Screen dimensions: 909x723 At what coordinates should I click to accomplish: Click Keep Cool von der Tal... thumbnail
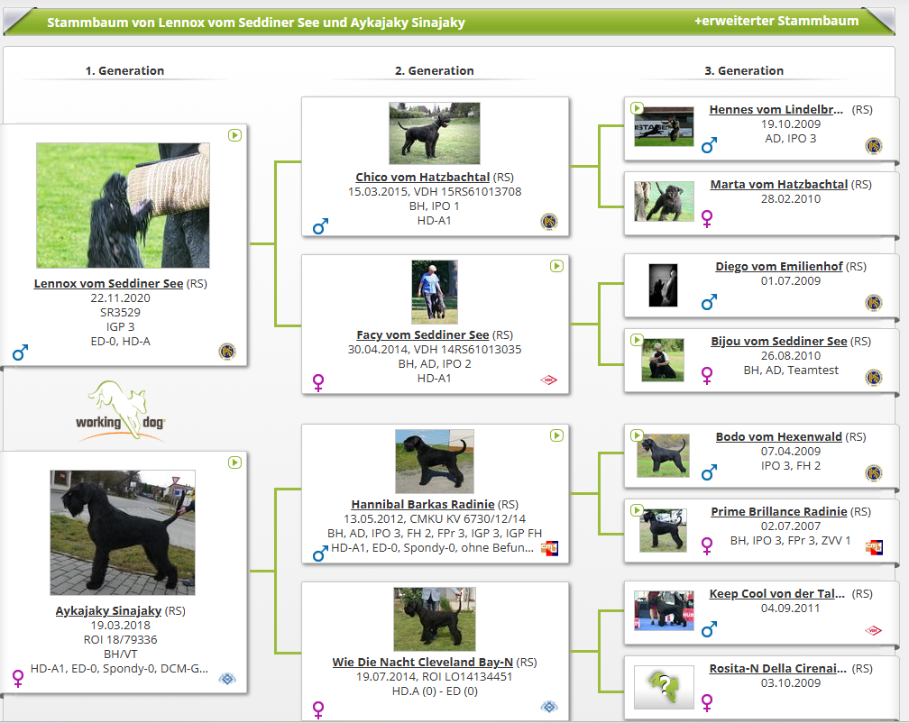coord(664,610)
